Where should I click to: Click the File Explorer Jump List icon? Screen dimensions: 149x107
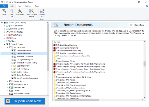pos(15,60)
